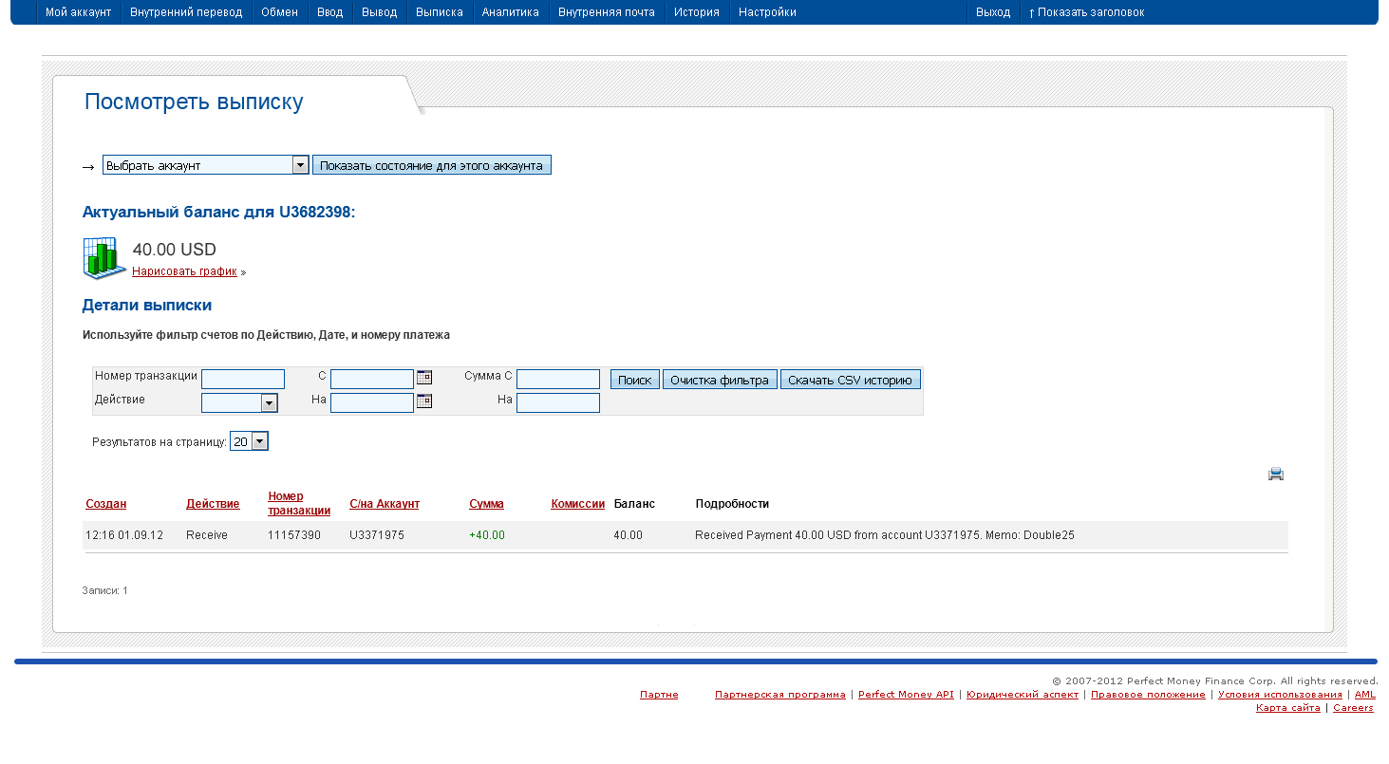The height and width of the screenshot is (764, 1389).
Task: Click the printer icon above the table
Action: tap(1275, 474)
